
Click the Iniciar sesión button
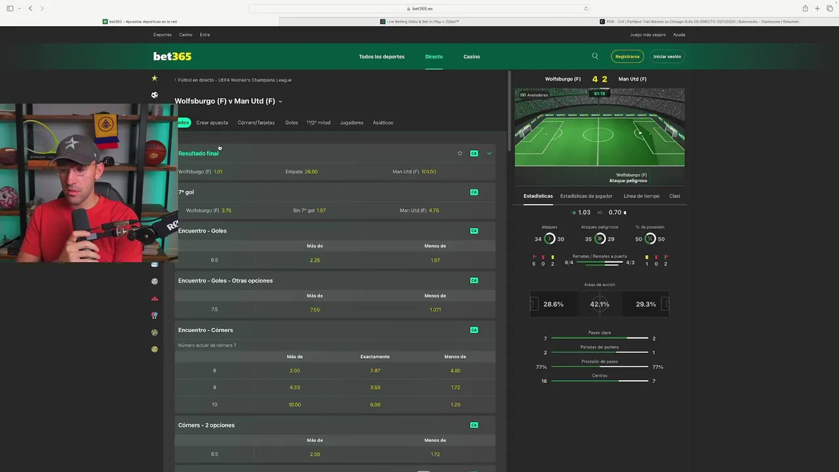click(667, 56)
